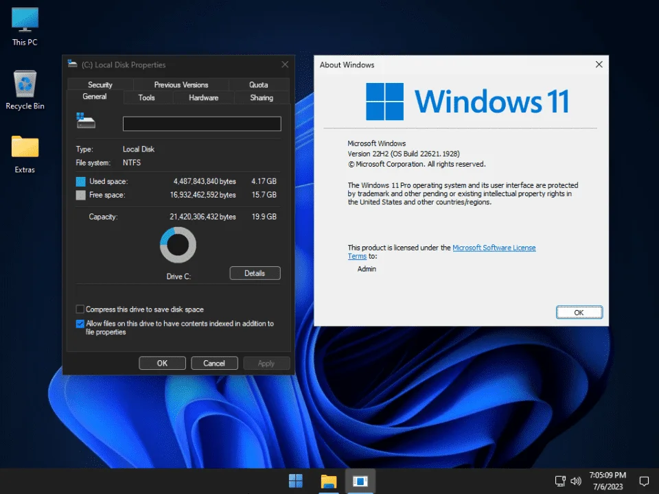Click the Version 22H2 OS Build text
Screen dimensions: 659x494
[x=404, y=154]
